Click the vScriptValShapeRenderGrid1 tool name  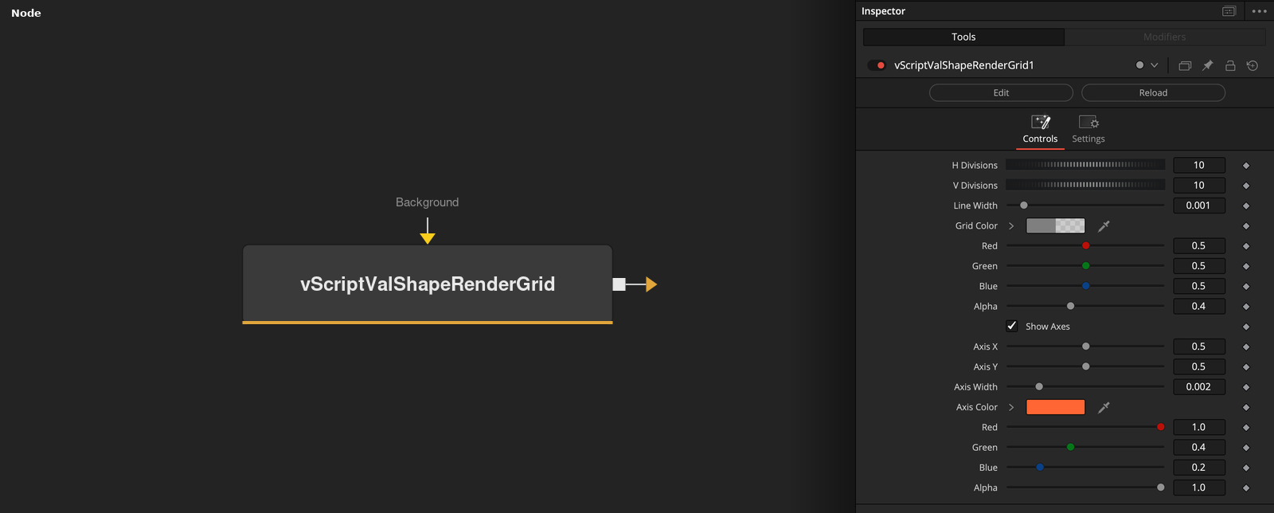coord(963,65)
